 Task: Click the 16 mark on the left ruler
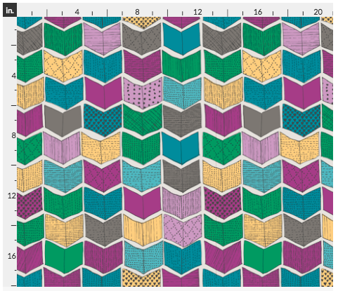click(12, 256)
